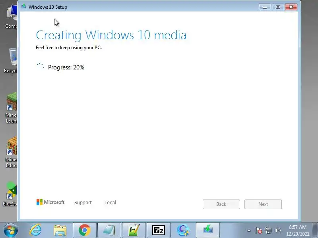318x238 pixels.
Task: Open the clock showing 8:57 AM
Action: point(298,230)
